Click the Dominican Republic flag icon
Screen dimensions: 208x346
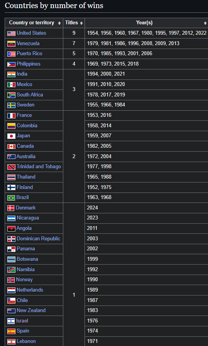click(11, 239)
